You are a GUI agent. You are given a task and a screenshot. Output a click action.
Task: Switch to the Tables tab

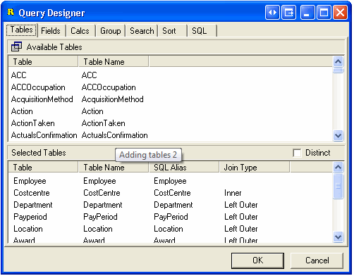(x=21, y=30)
